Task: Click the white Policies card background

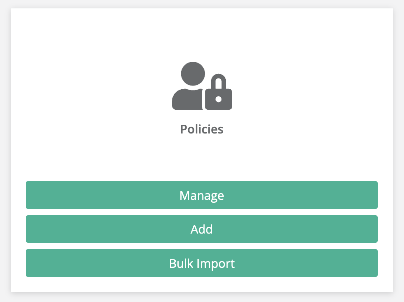Action: pos(202,159)
